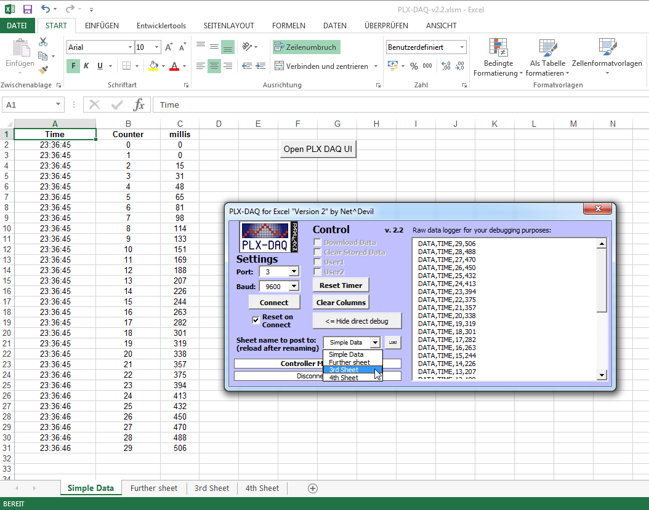Click the small Load button
The height and width of the screenshot is (510, 649).
pos(393,343)
